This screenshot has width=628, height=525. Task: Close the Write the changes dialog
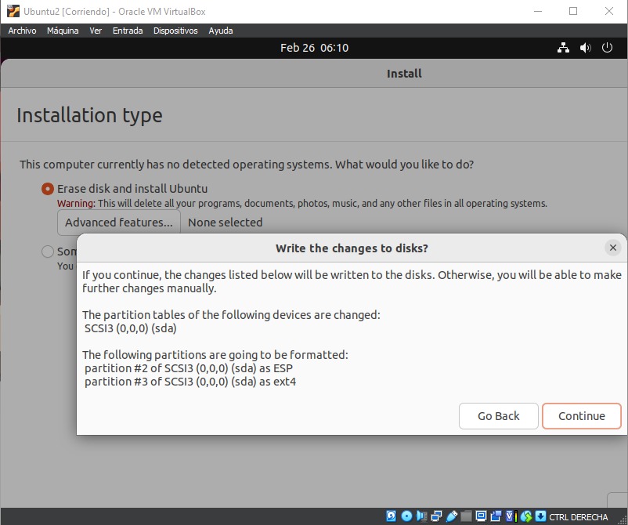(x=613, y=248)
